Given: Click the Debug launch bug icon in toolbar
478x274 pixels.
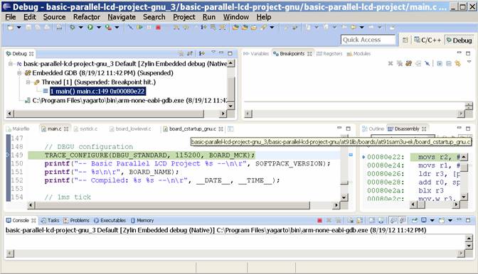Looking at the screenshot, I should point(73,28).
